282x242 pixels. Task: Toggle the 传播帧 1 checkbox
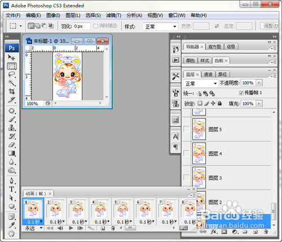click(241, 93)
